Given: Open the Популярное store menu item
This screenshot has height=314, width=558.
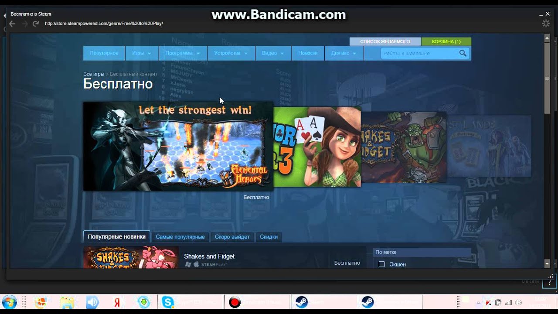Looking at the screenshot, I should point(104,53).
